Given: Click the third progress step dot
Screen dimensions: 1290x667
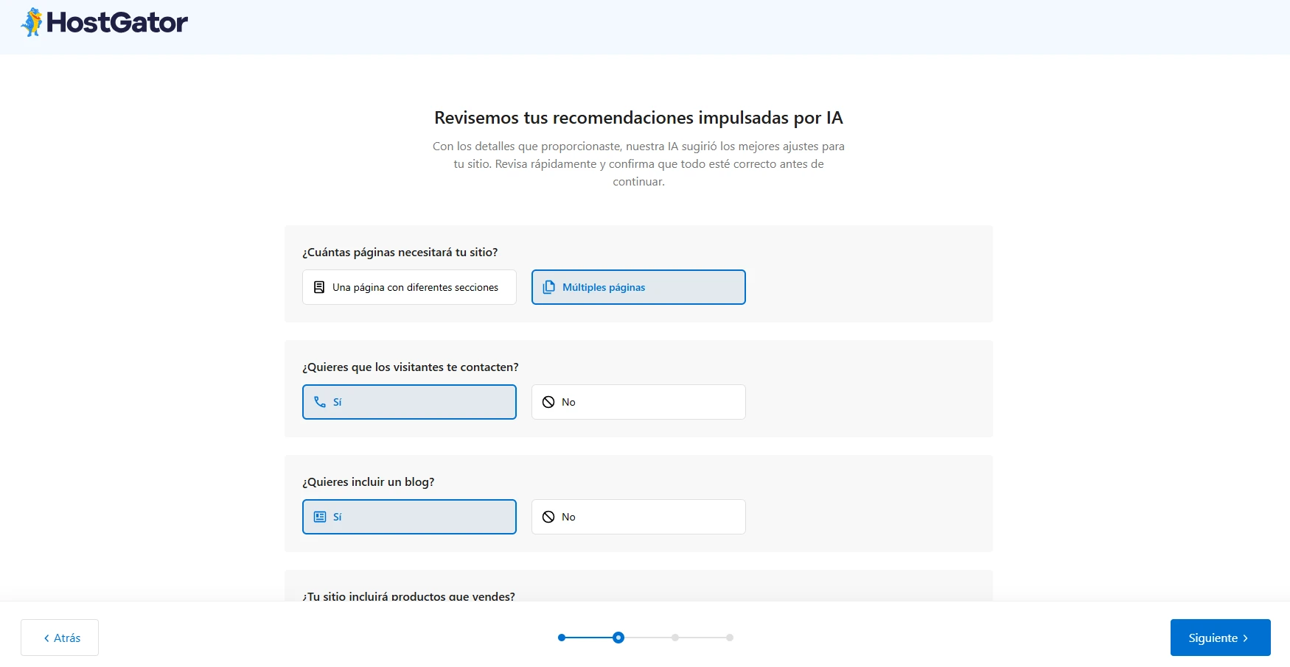Looking at the screenshot, I should point(675,638).
